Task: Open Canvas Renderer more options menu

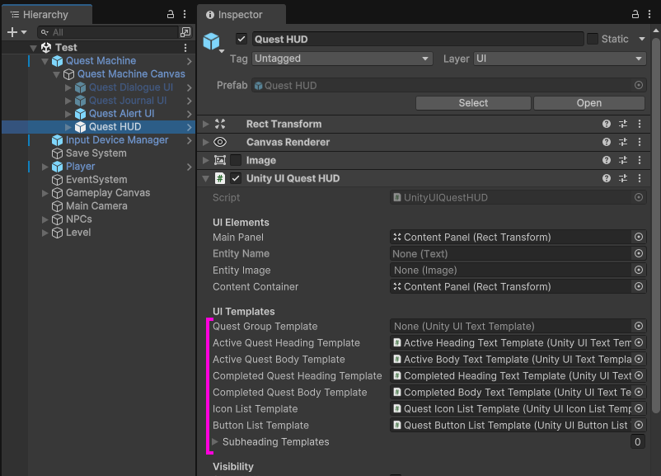Action: pos(640,142)
